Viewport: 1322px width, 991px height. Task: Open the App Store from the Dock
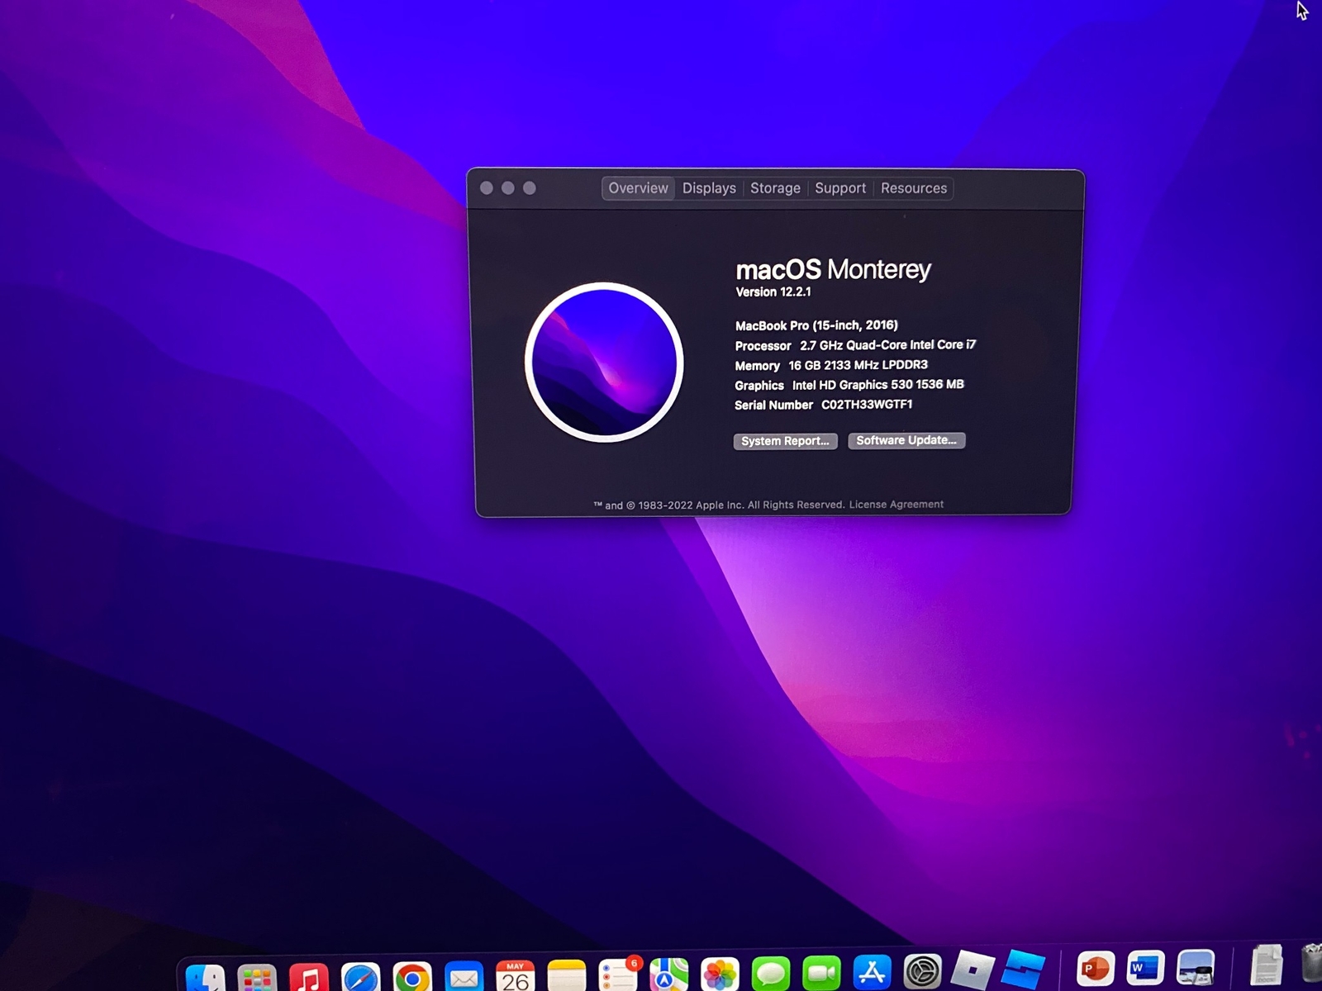873,973
